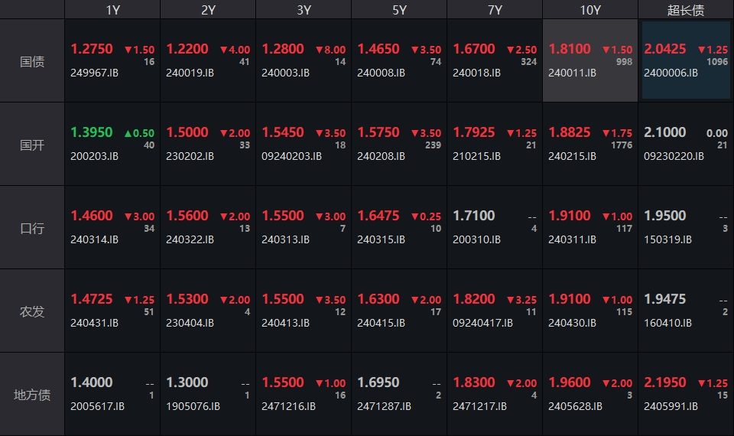Click the 1.7100 yield for 200310.IB
Viewport: 734px width, 436px height.
(474, 216)
